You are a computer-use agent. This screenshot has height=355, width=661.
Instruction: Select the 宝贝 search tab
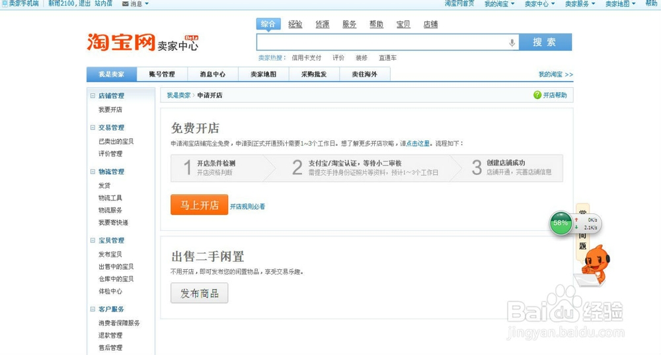(x=403, y=24)
